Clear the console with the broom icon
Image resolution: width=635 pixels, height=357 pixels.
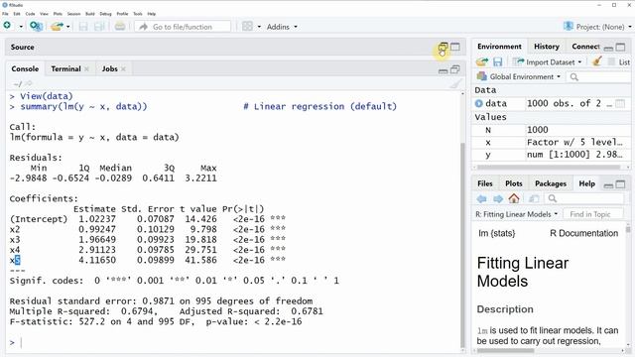455,83
